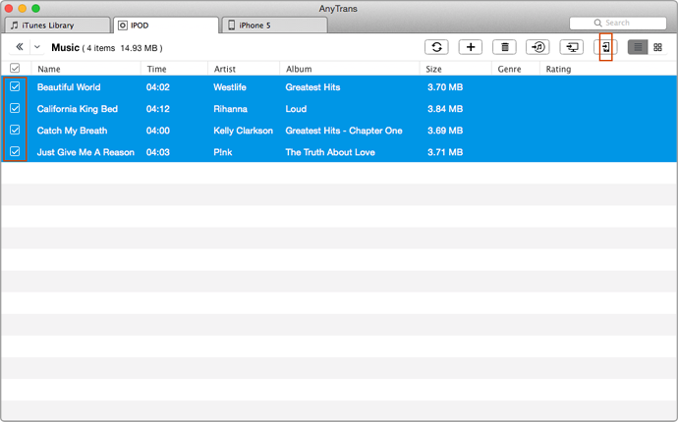Screen dimensions: 678x422
Task: Select the song Beautiful World
Action: [x=69, y=87]
